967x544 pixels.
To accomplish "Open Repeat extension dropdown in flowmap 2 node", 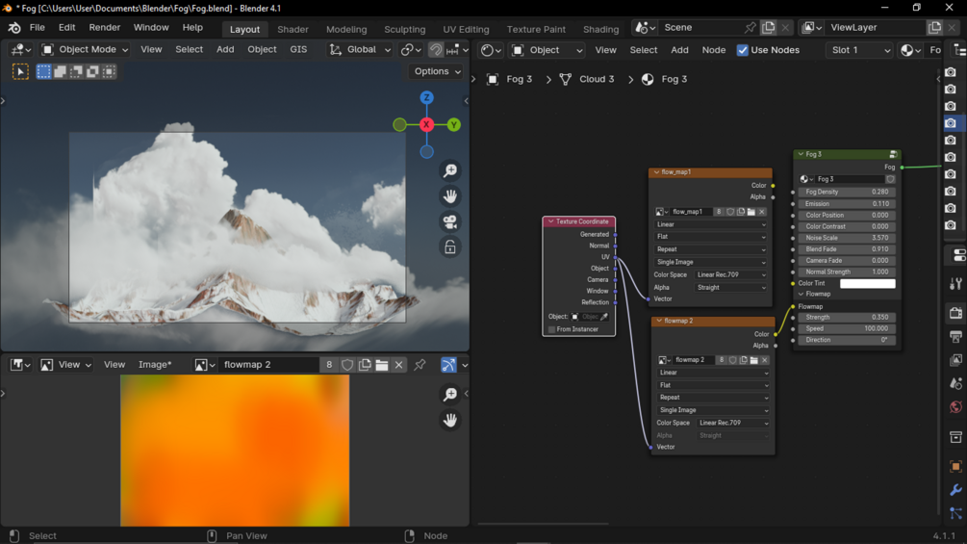I will (713, 398).
